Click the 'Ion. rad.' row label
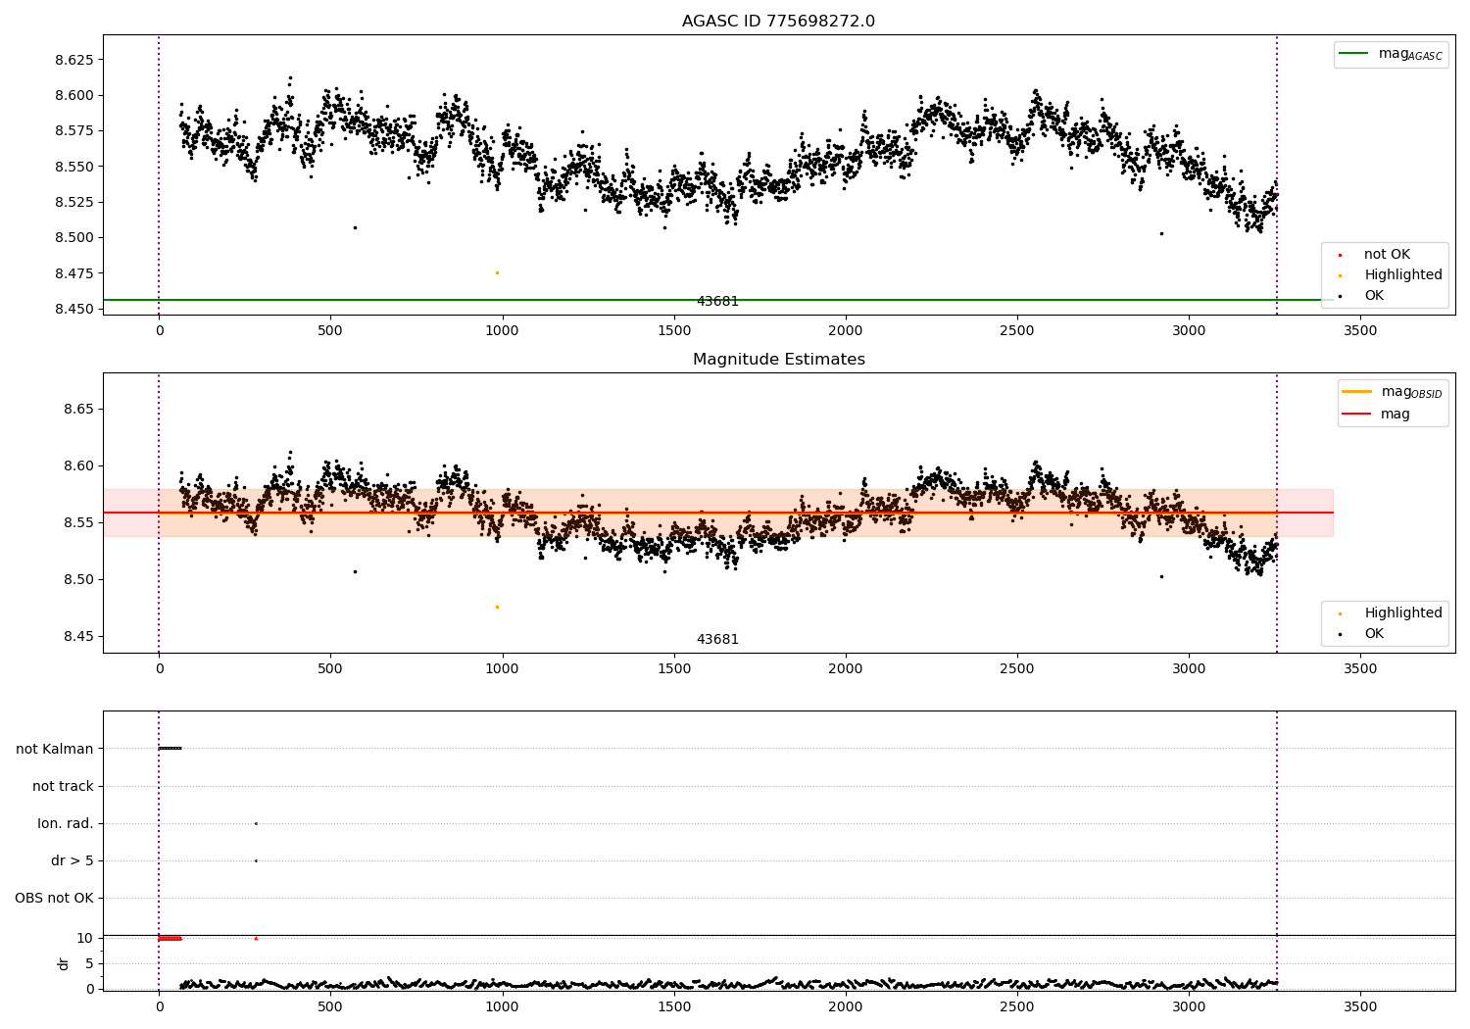 (66, 823)
